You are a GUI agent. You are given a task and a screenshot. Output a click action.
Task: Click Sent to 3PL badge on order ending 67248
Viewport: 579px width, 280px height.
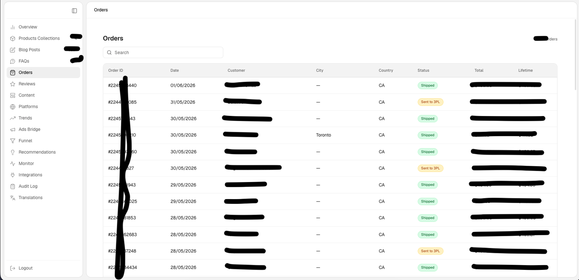[430, 251]
